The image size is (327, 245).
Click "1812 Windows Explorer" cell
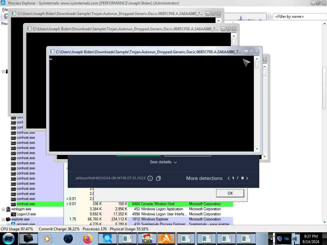click(x=150, y=219)
